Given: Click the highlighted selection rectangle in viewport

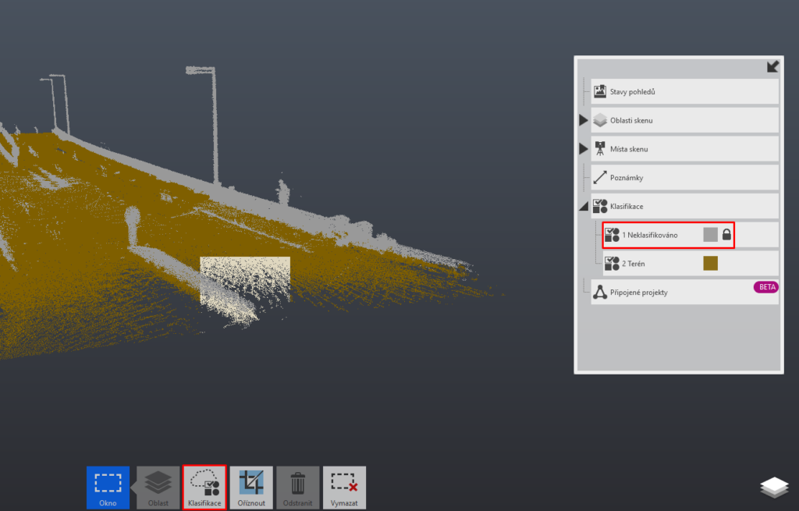Looking at the screenshot, I should [245, 280].
